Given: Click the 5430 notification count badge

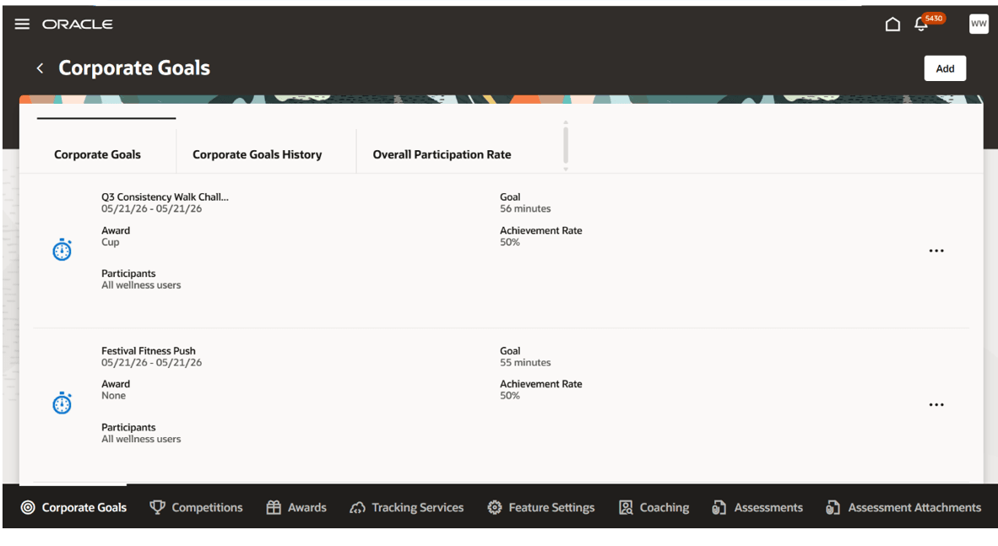Looking at the screenshot, I should pos(934,19).
